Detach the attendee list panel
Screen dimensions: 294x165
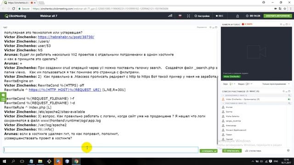point(289,91)
